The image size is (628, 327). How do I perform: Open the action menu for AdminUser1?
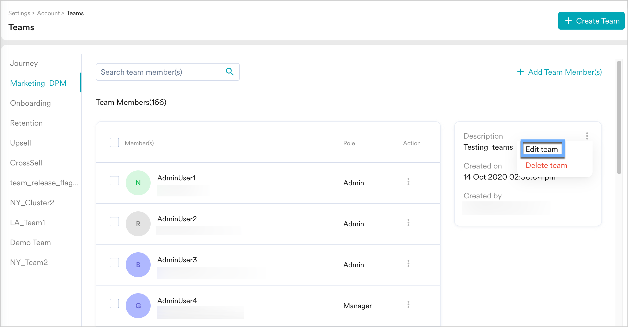coord(408,182)
